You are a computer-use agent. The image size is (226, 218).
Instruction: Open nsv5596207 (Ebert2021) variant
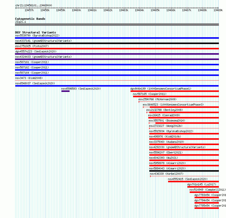[166, 152]
